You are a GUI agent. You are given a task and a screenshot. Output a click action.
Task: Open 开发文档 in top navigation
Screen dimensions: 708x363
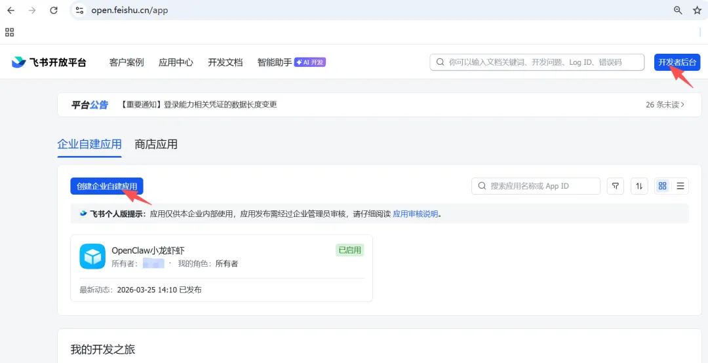click(226, 62)
